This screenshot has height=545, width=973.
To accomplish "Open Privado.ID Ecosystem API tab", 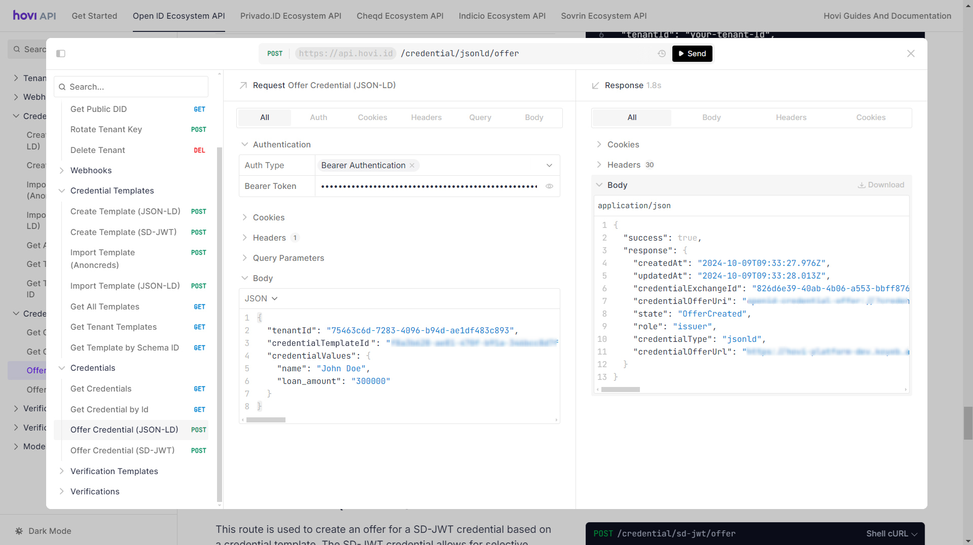I will pyautogui.click(x=291, y=16).
